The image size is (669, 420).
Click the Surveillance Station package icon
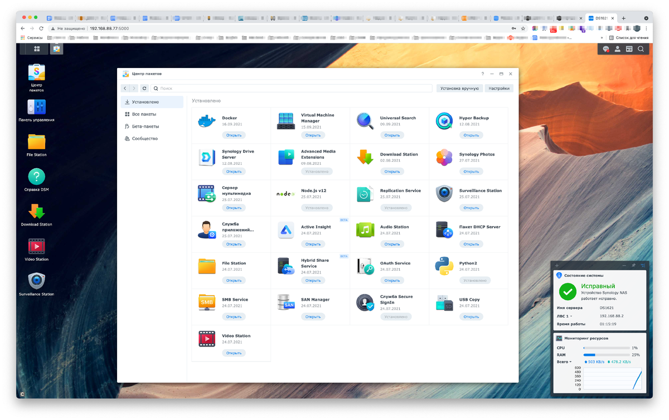click(444, 193)
